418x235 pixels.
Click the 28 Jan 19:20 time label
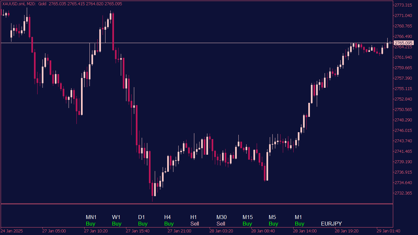[x=346, y=231]
